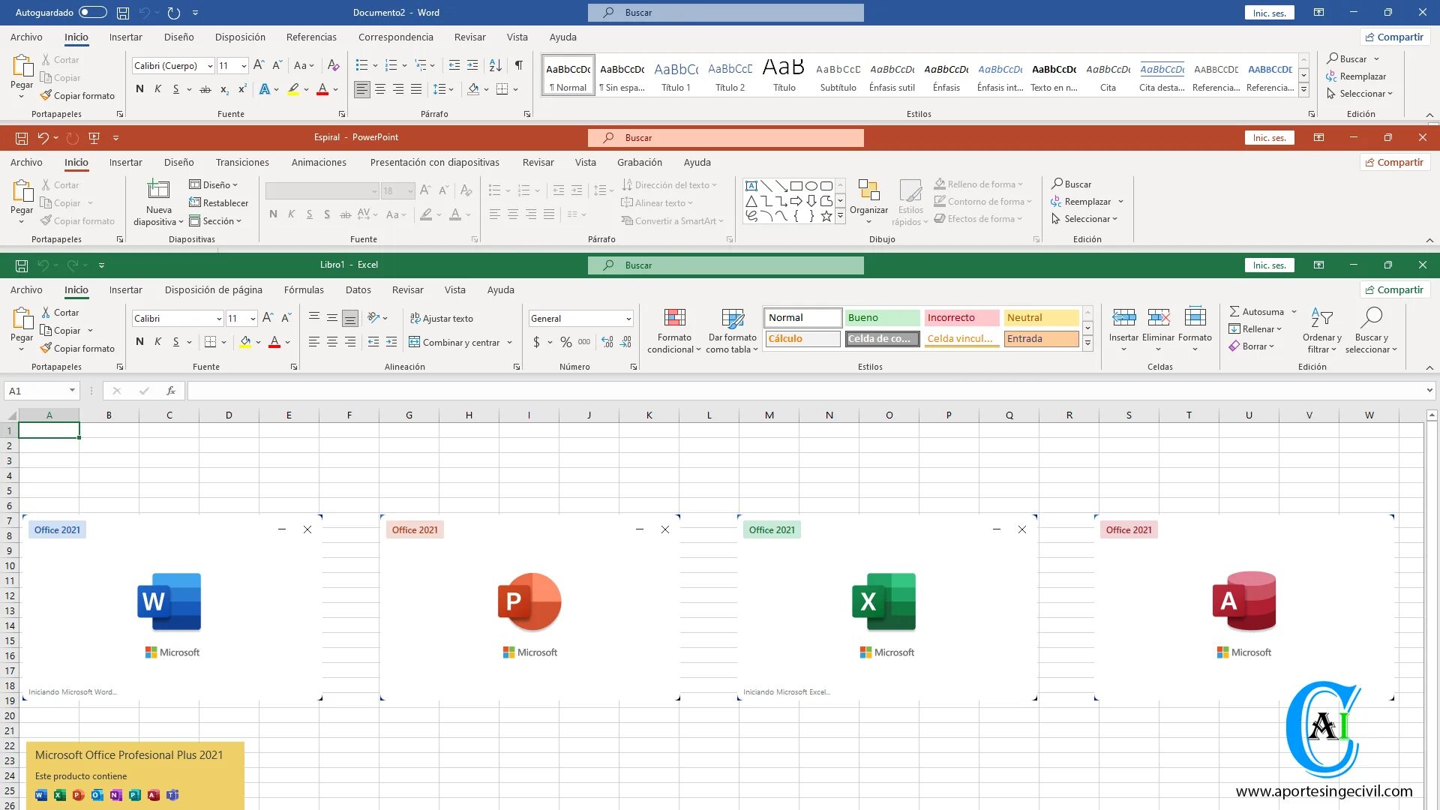Switch to Excel's Fórmulas tab
This screenshot has height=810, width=1440.
point(304,290)
